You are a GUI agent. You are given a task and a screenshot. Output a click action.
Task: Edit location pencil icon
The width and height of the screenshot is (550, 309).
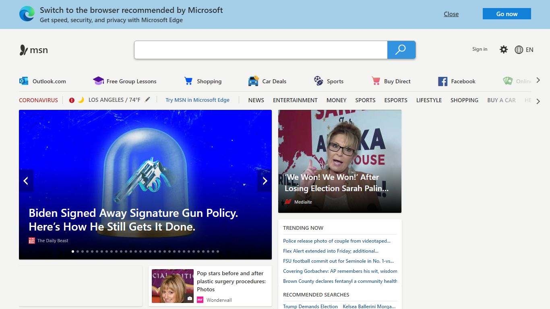tap(147, 99)
